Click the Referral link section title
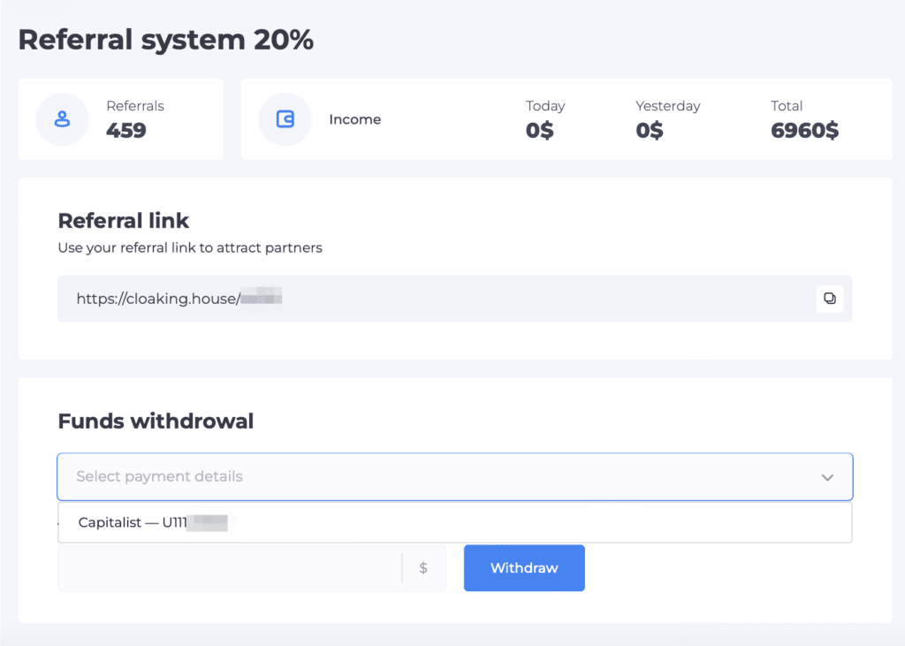 pyautogui.click(x=124, y=221)
